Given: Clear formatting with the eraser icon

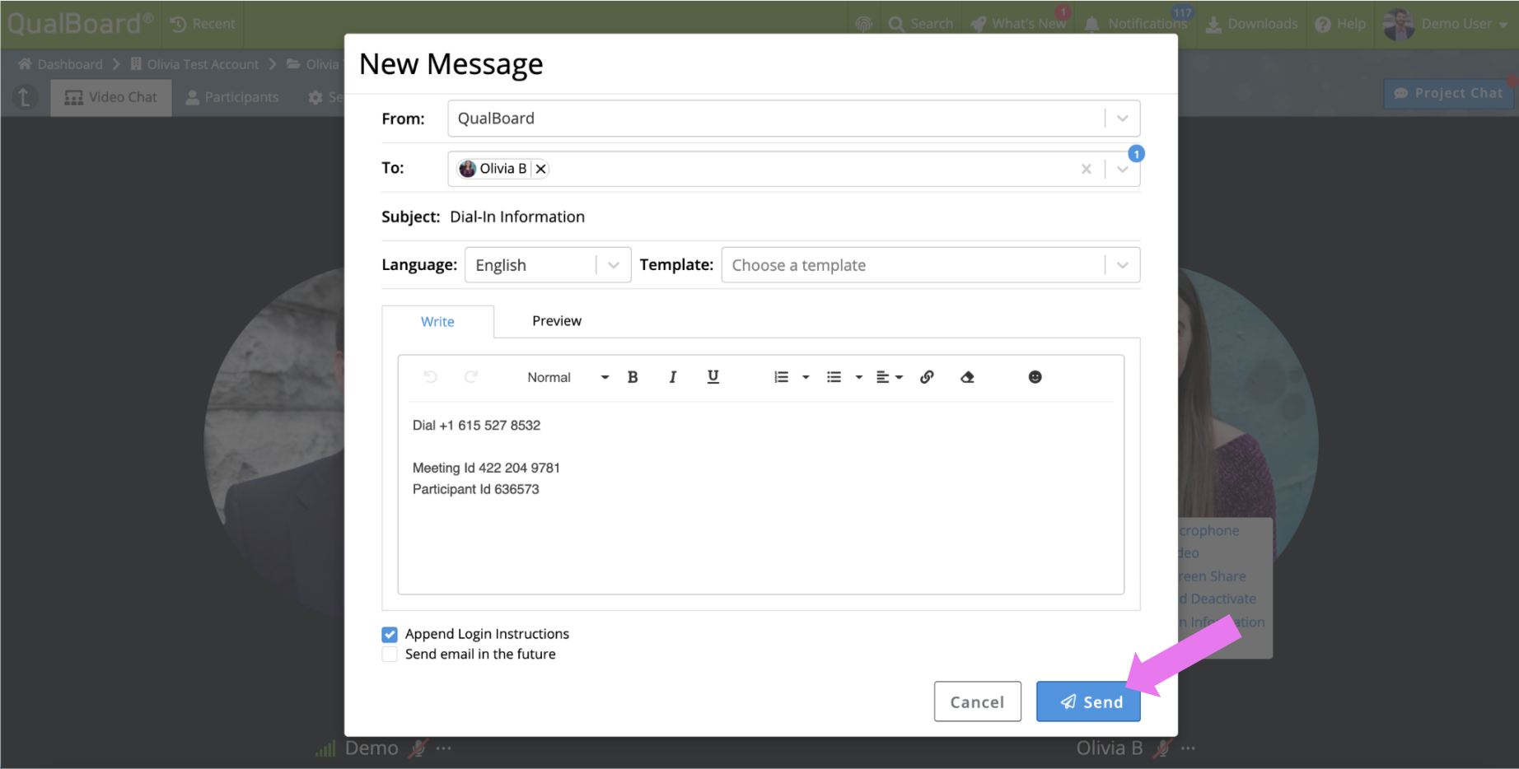Looking at the screenshot, I should point(967,377).
